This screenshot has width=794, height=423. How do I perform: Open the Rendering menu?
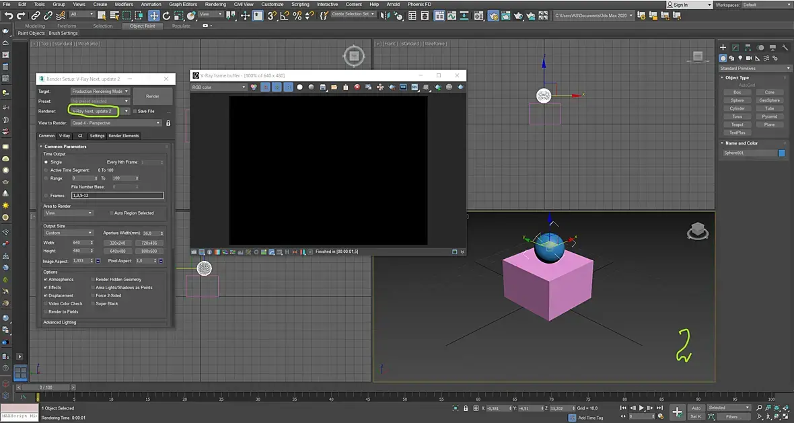pos(215,4)
